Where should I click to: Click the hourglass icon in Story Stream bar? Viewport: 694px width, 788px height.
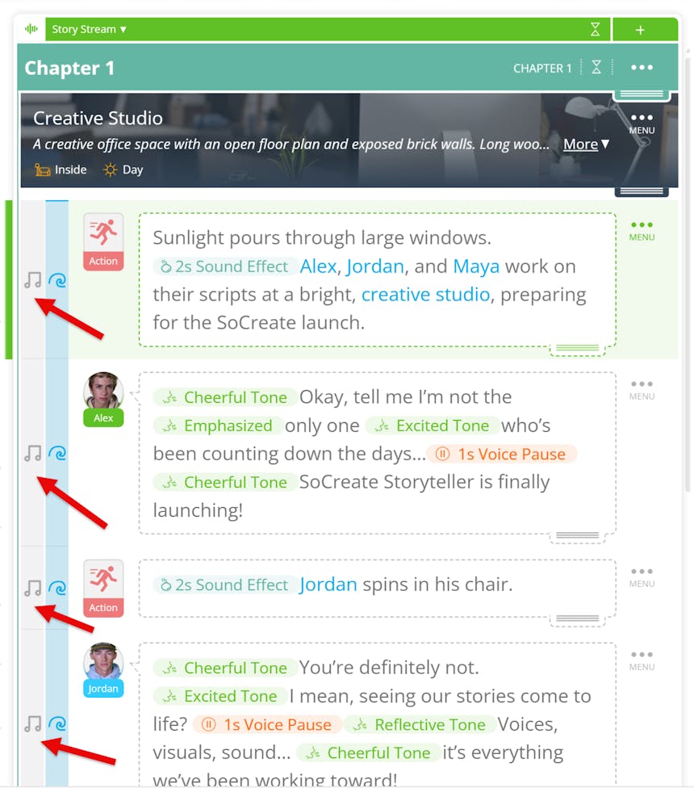click(x=595, y=29)
